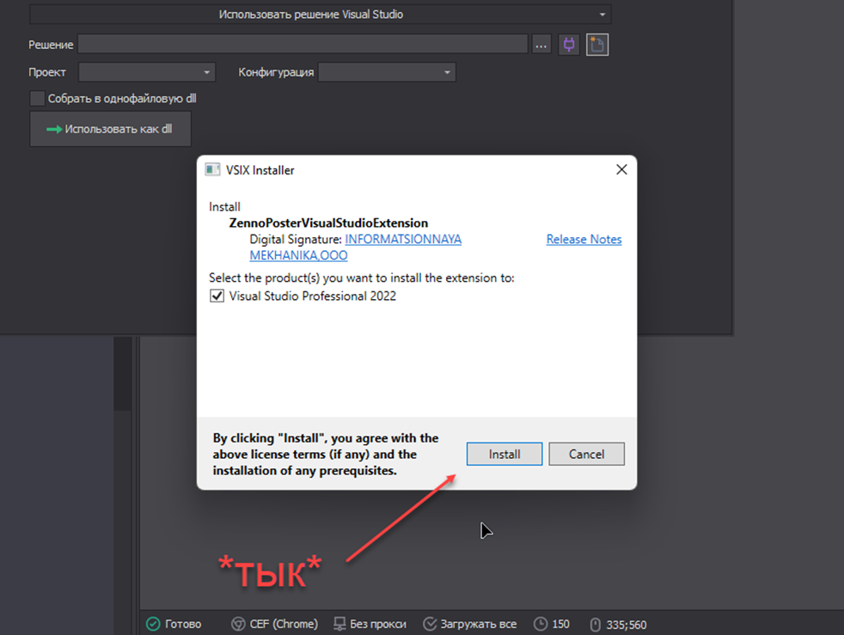Open 'Использовать решение Visual Studio' dropdown
The height and width of the screenshot is (635, 844).
[x=321, y=15]
